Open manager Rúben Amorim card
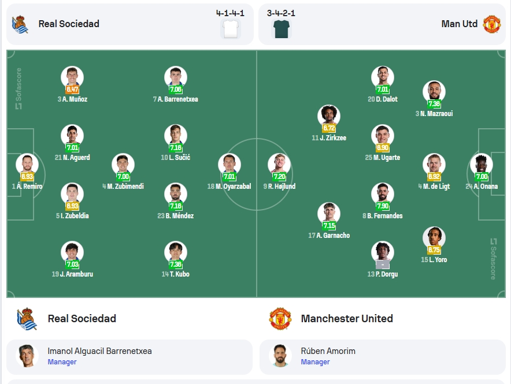 383,357
